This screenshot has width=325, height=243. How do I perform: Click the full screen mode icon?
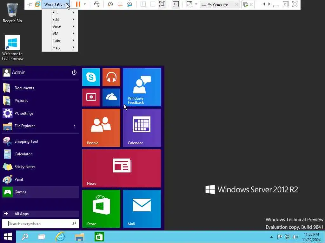point(162,4)
